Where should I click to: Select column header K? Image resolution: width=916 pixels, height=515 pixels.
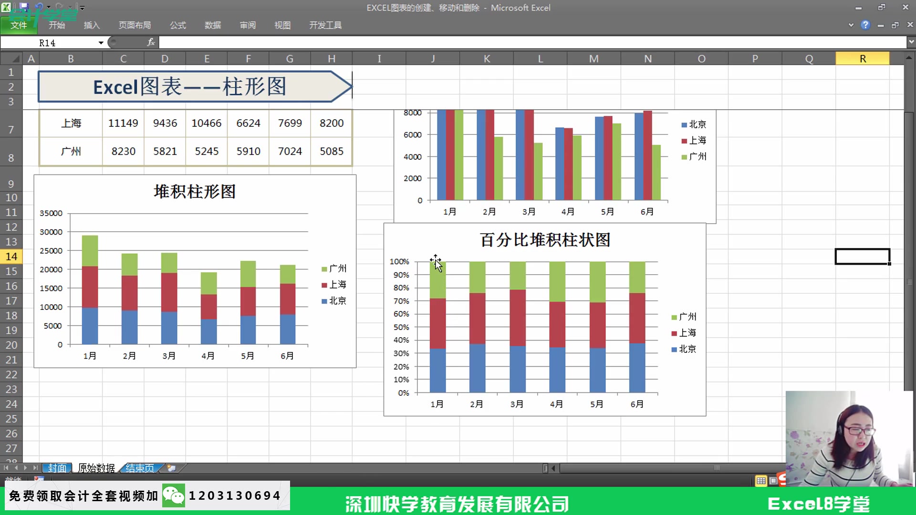click(486, 59)
